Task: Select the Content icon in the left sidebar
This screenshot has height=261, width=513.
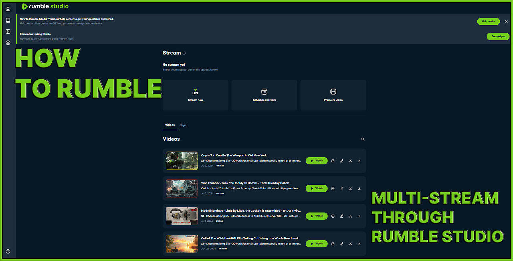Action: [8, 20]
